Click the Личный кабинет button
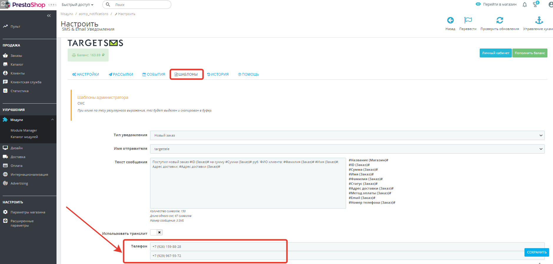 point(496,53)
